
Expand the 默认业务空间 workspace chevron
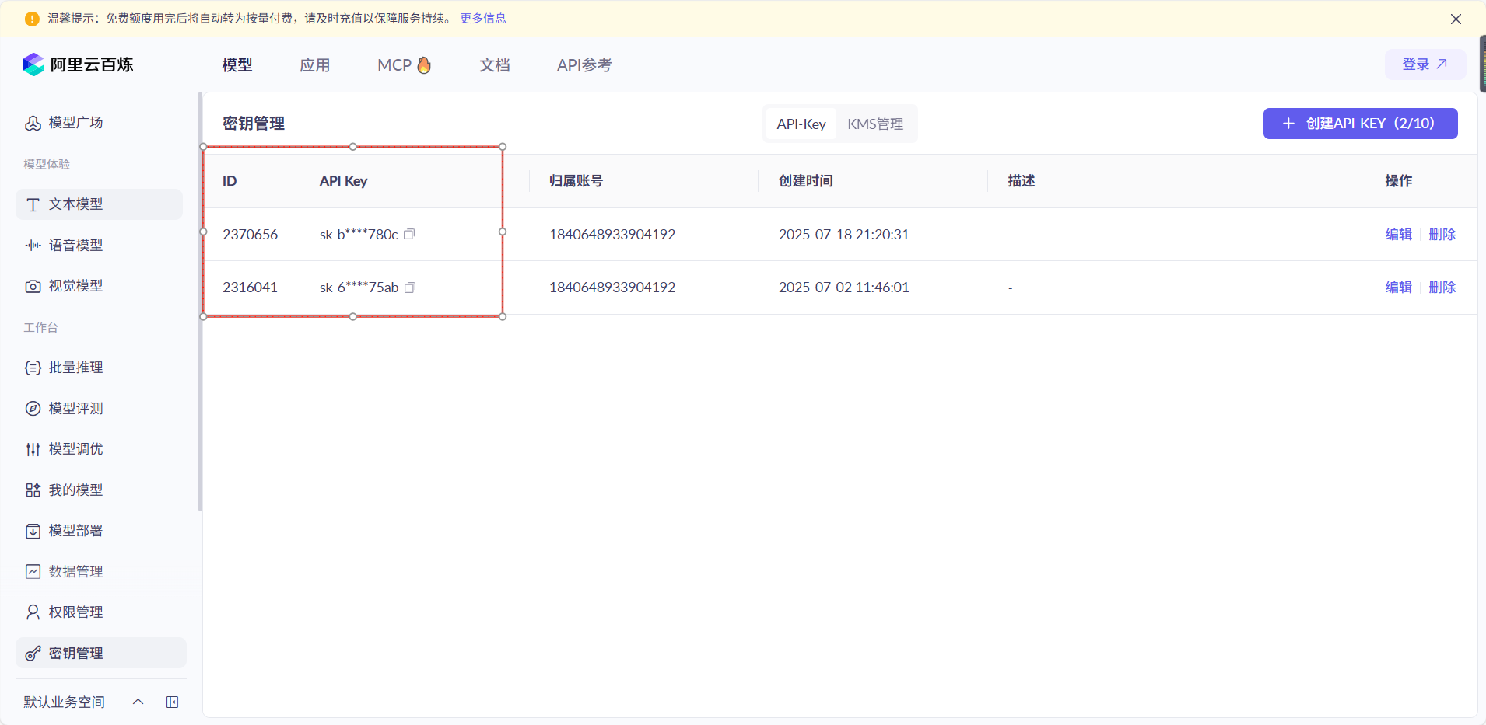pos(138,702)
